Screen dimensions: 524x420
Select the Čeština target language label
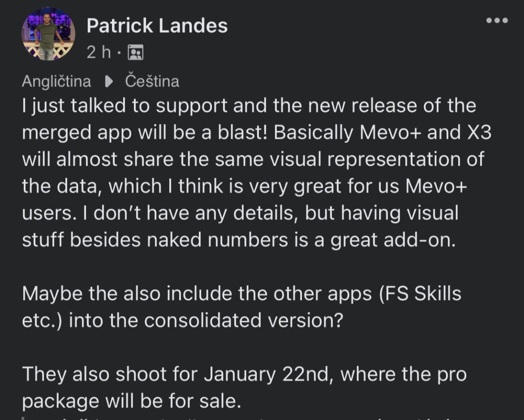[x=152, y=82]
